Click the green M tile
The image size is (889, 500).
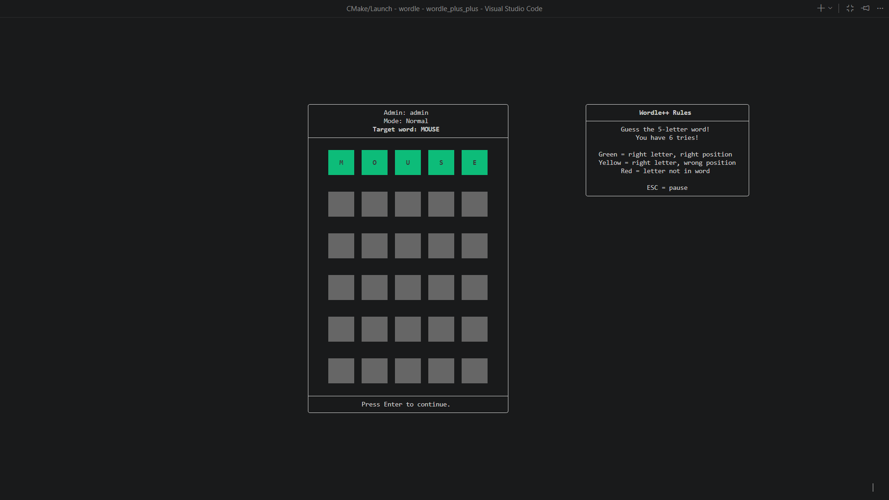click(x=341, y=162)
